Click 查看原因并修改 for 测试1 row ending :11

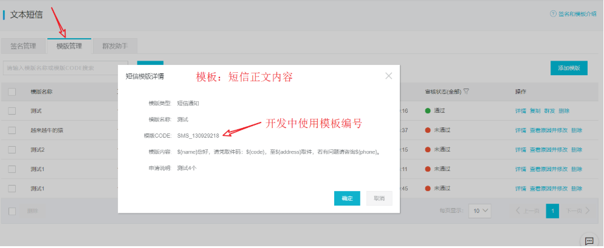coord(549,169)
